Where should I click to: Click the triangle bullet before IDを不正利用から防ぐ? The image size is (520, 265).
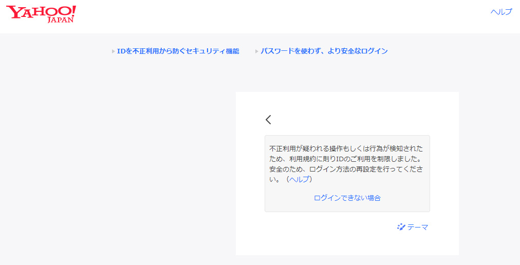coord(113,51)
